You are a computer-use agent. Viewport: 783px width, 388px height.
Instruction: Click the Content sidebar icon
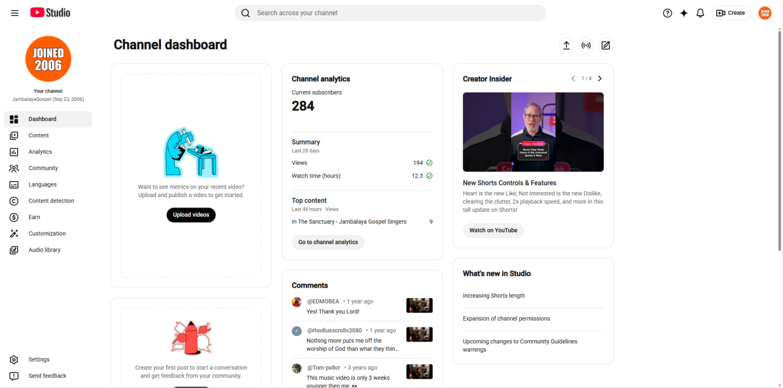[x=14, y=136]
